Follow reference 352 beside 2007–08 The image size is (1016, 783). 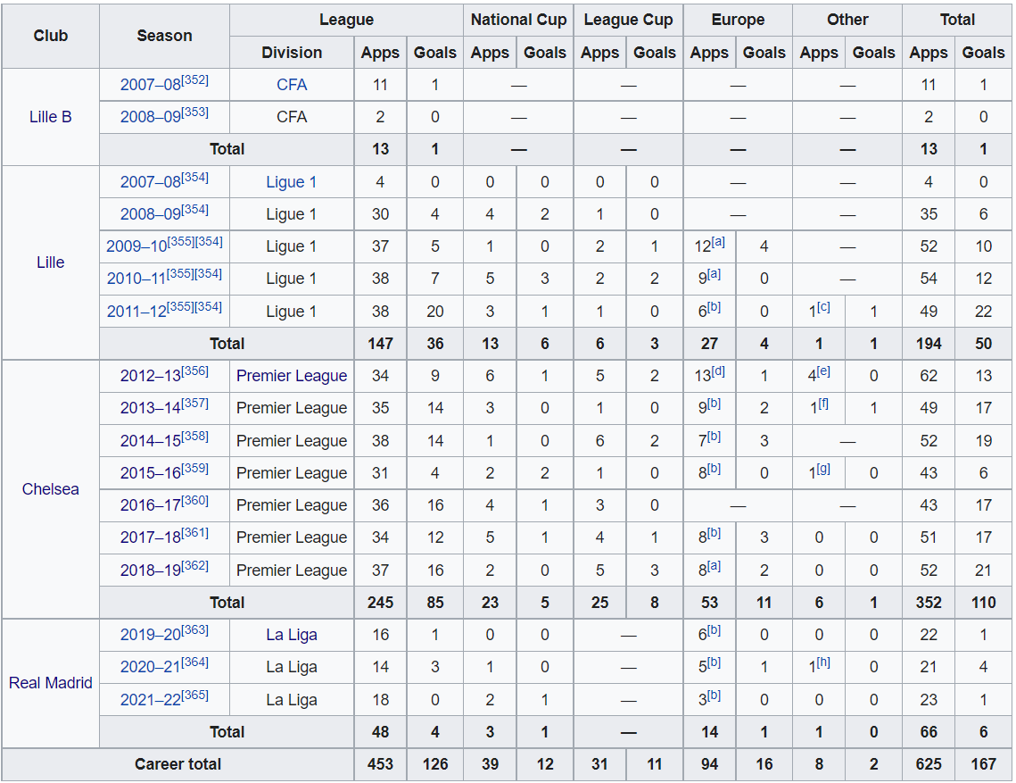pyautogui.click(x=195, y=79)
